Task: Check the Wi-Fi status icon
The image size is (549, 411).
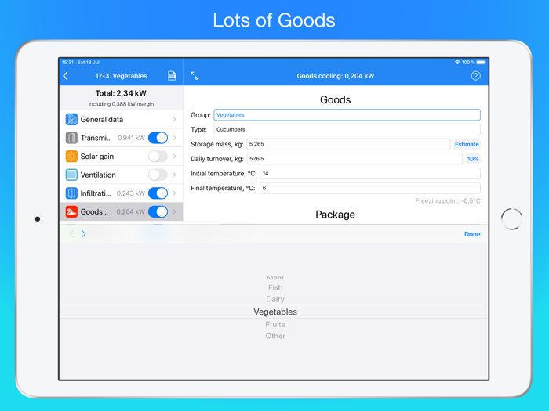Action: tap(457, 62)
